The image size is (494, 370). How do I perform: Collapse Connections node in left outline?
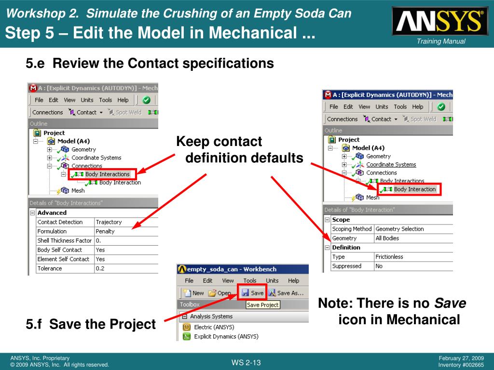pyautogui.click(x=50, y=166)
